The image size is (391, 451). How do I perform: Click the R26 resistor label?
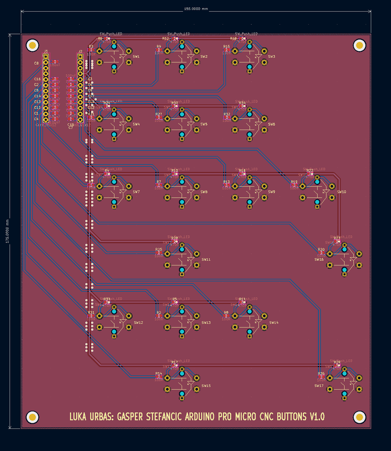coord(321,373)
